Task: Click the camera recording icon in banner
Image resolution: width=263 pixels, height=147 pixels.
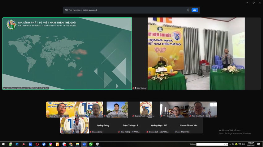Action: coord(66,10)
